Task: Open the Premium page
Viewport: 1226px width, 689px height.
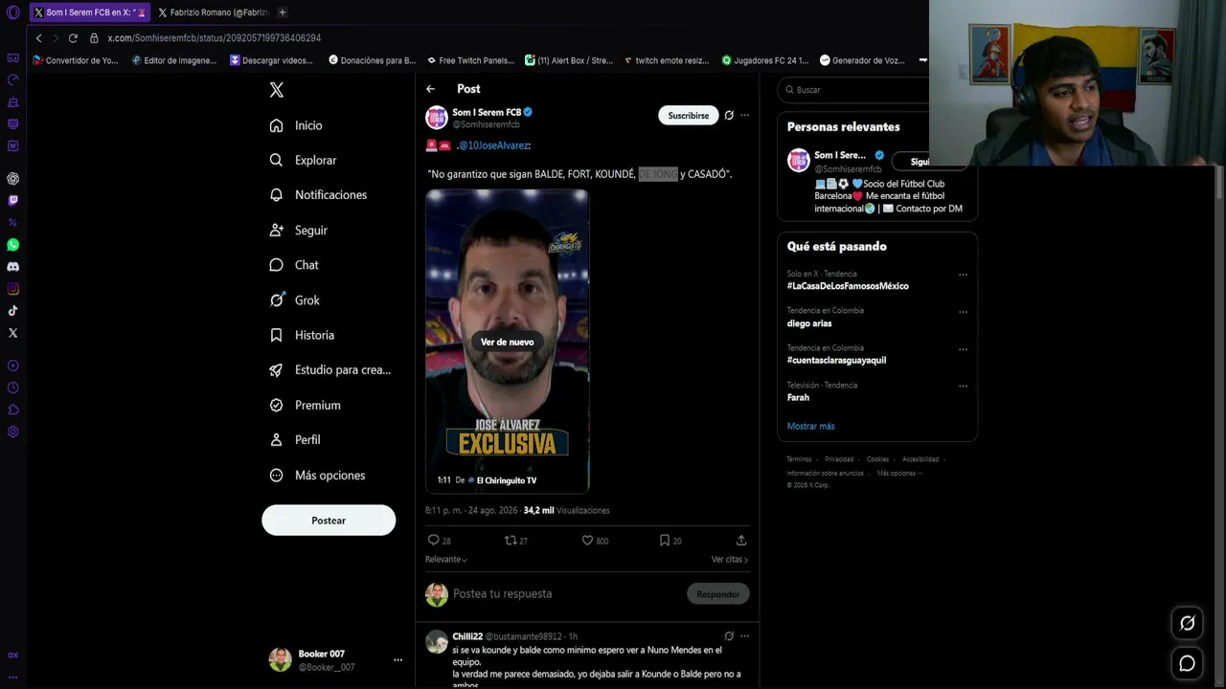Action: [305, 405]
